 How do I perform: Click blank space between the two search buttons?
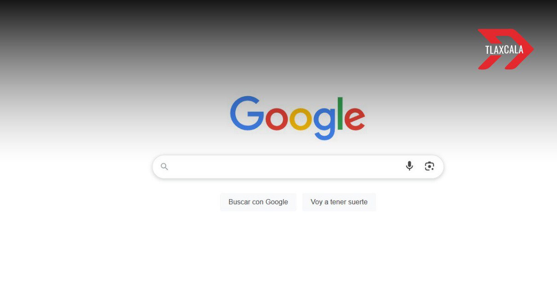(x=299, y=202)
